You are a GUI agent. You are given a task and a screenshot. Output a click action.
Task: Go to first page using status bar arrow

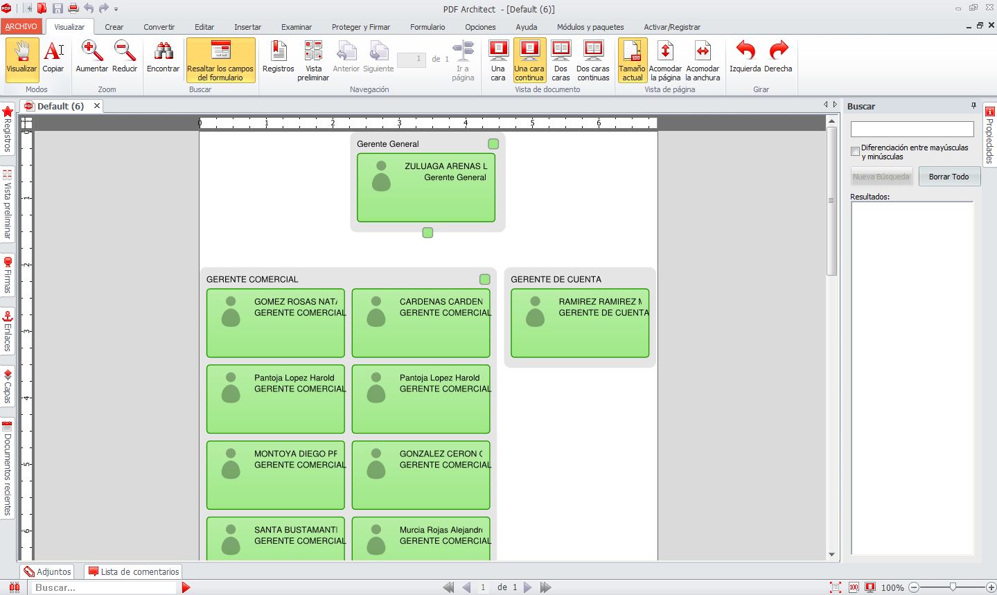448,587
